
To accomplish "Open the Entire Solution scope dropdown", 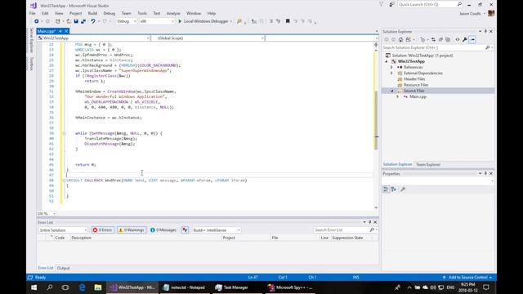I will [x=63, y=230].
